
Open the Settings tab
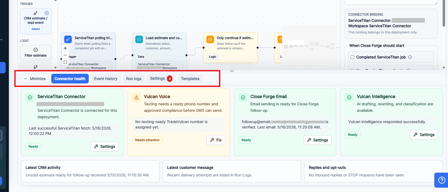[161, 79]
